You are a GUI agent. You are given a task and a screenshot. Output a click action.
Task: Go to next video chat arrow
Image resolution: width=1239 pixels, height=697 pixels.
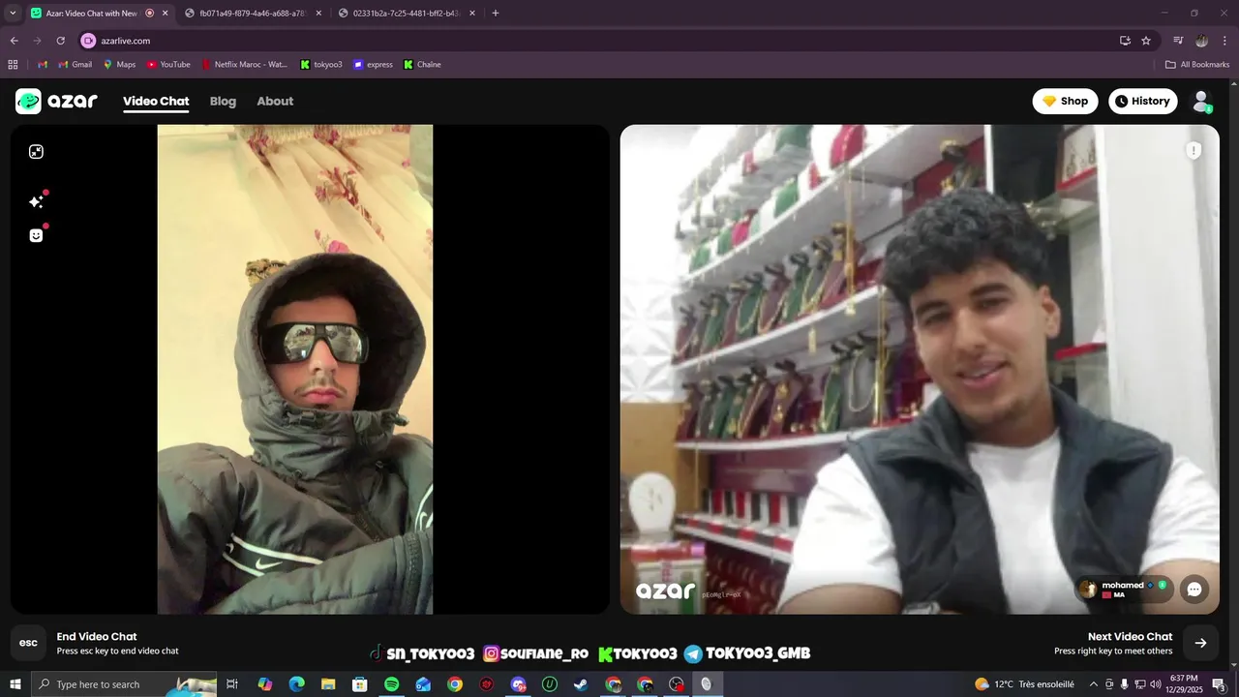point(1200,643)
